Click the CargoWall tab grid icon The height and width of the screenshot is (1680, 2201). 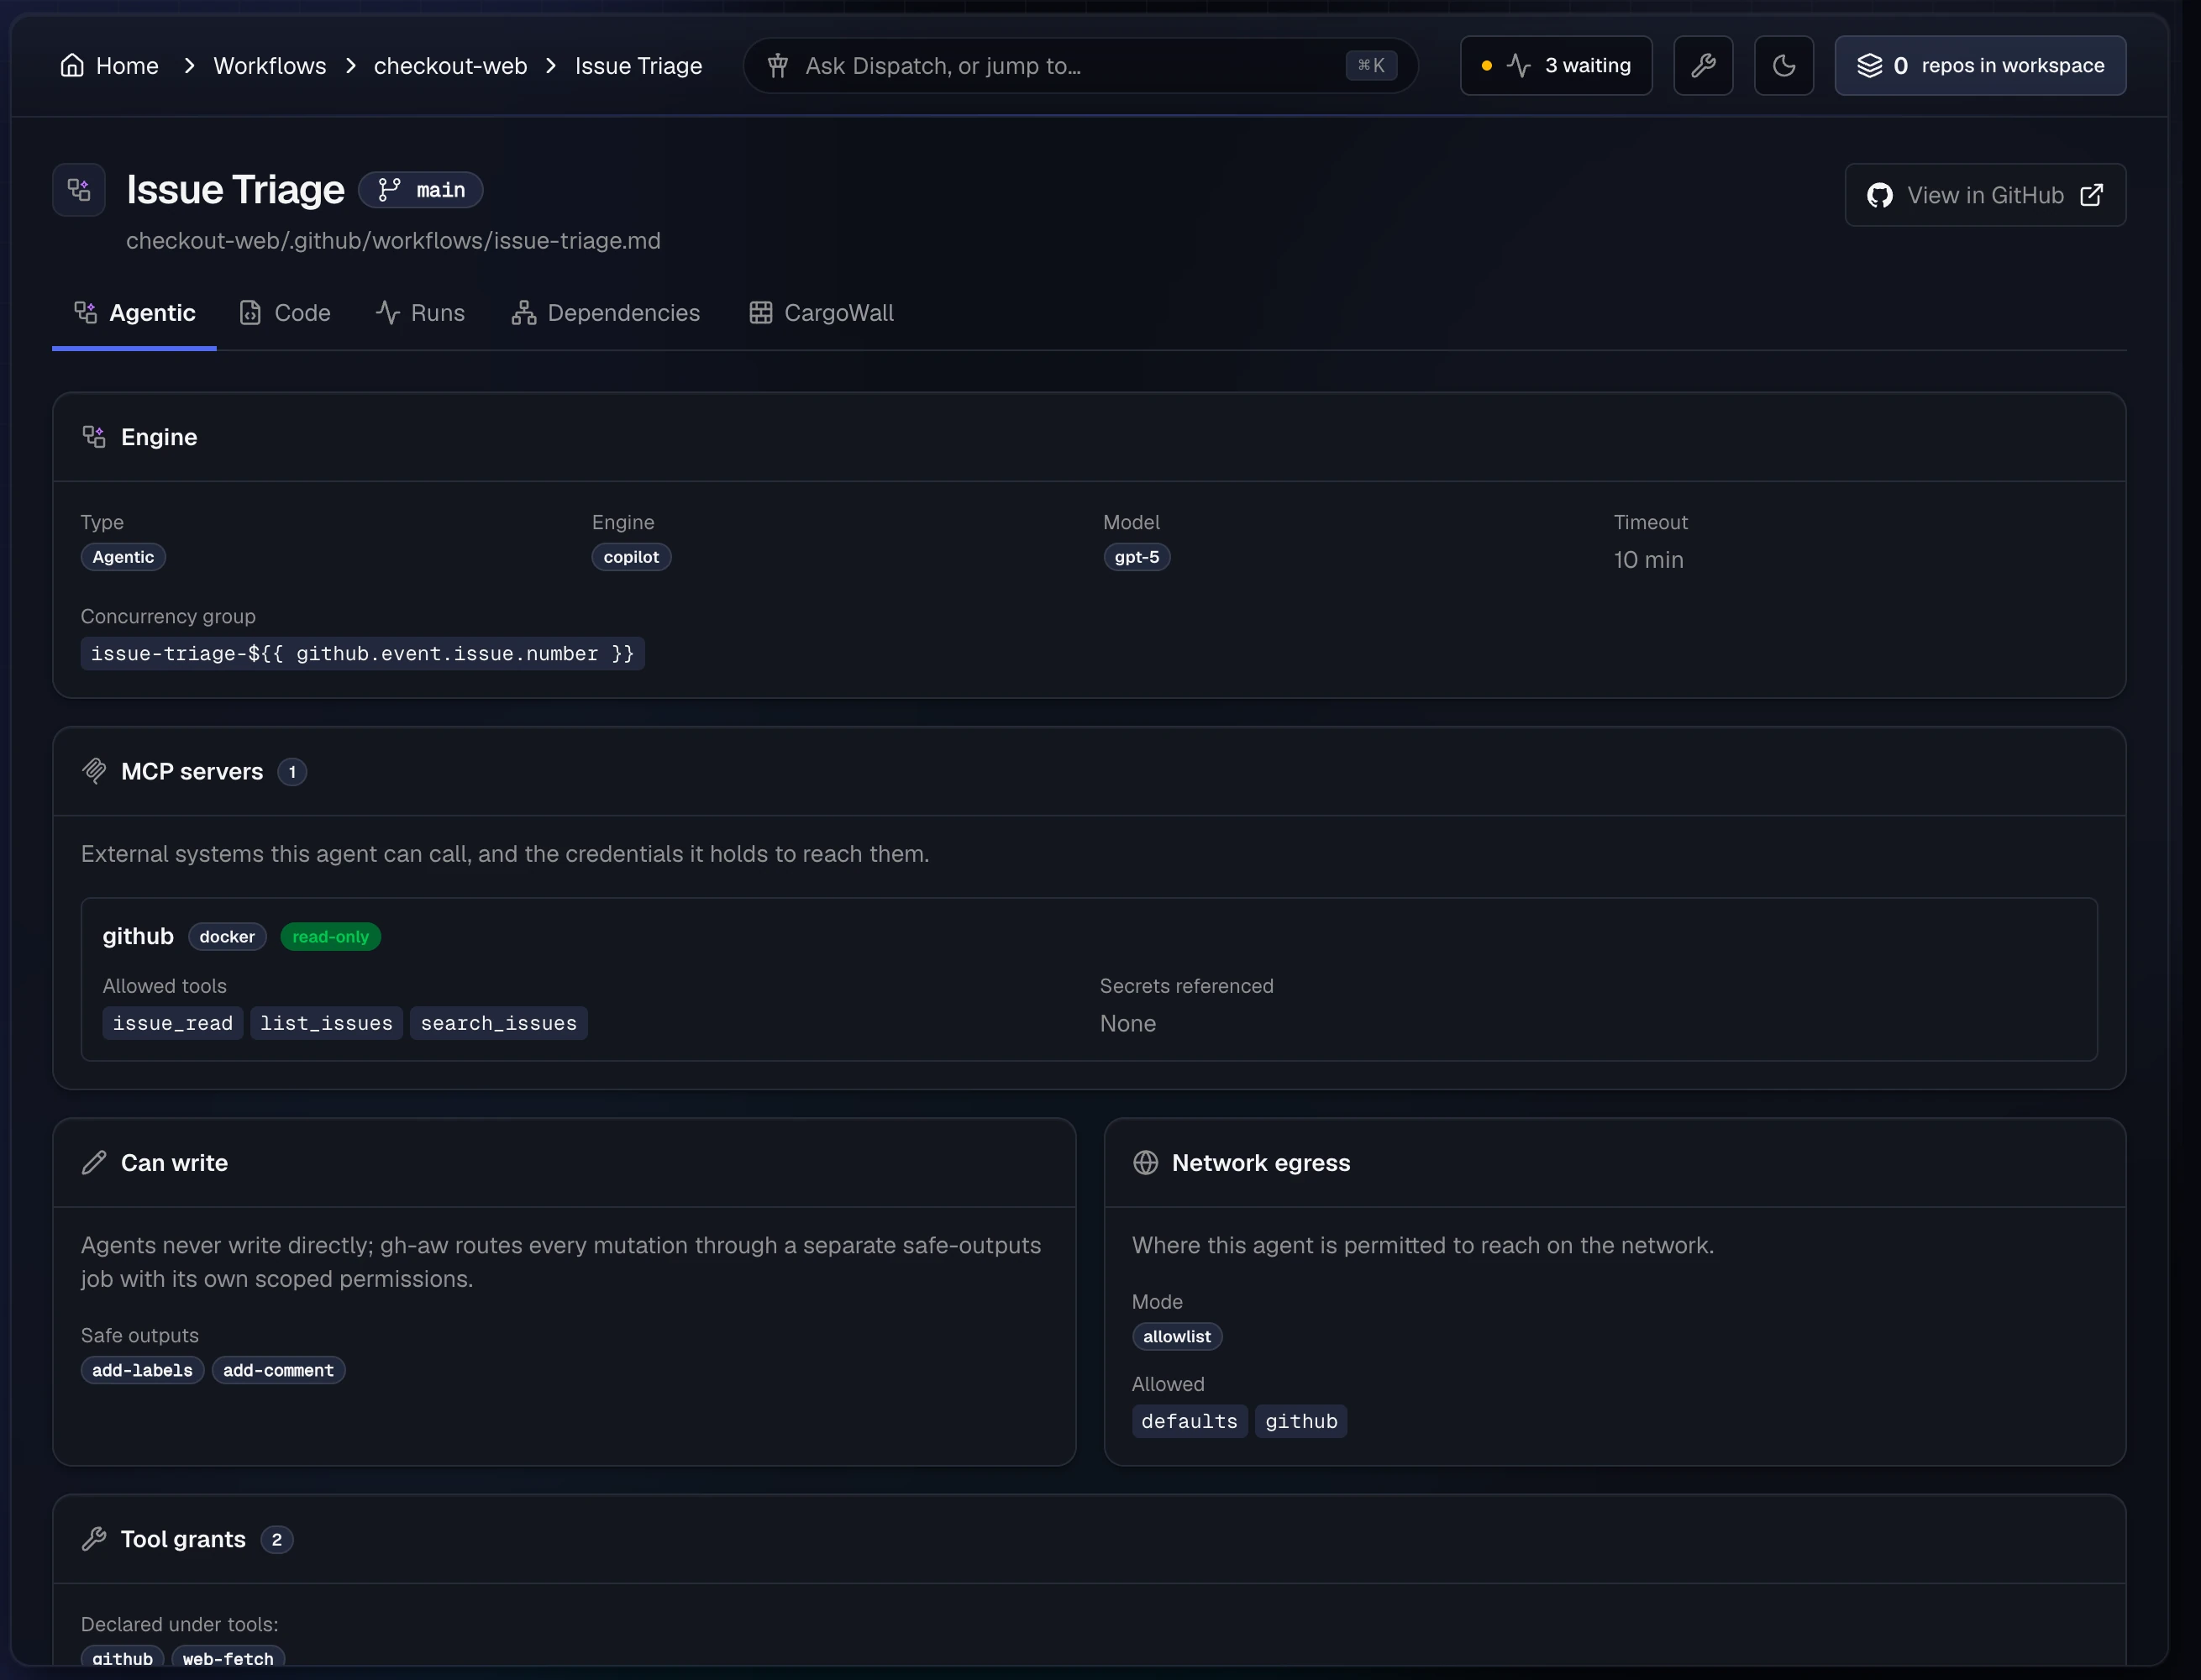(x=760, y=313)
